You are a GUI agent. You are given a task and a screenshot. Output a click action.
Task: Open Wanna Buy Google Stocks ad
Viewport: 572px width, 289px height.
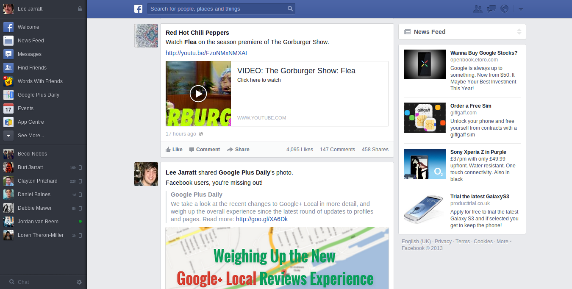tap(484, 53)
